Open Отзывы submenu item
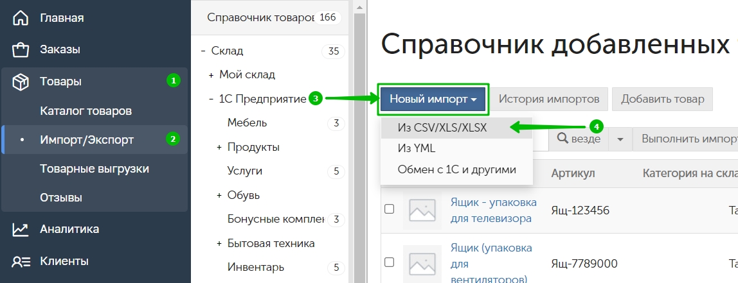738x283 pixels. 60,198
